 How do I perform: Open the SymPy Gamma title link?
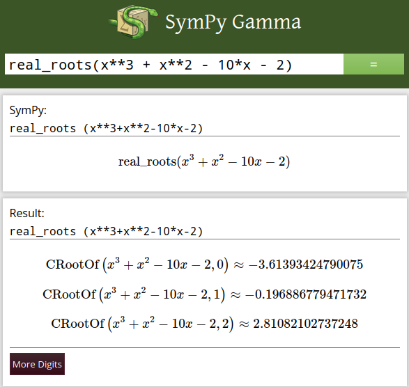[x=233, y=23]
